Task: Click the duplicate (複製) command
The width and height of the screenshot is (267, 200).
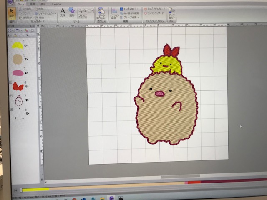Action: click(39, 9)
